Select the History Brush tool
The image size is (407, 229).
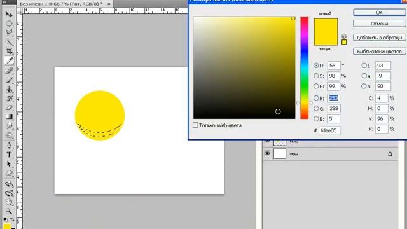[9, 99]
